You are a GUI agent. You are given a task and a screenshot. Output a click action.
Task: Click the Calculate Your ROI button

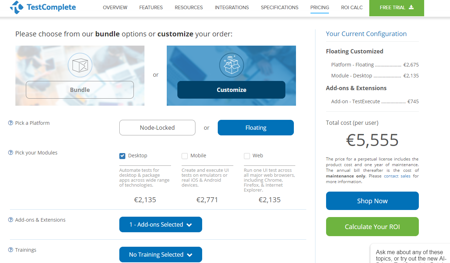372,227
